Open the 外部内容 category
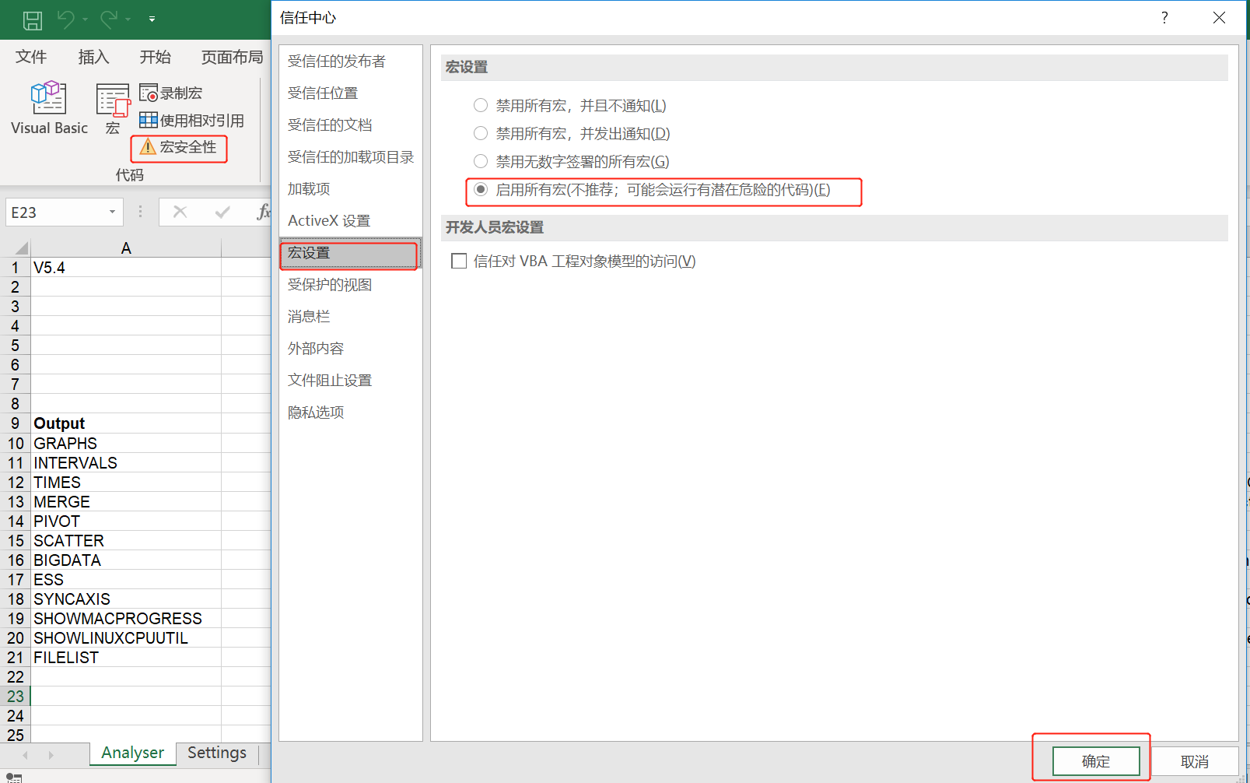 tap(351, 349)
